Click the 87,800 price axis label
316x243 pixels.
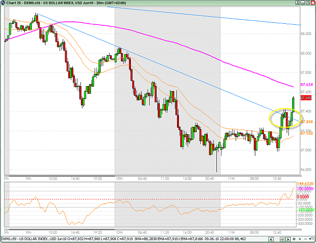pos(306,73)
